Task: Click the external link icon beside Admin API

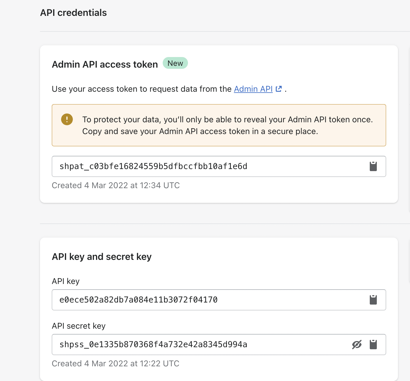Action: pyautogui.click(x=279, y=89)
